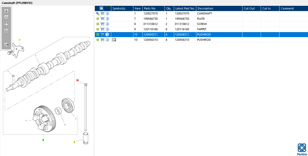Select red callout 10 above the pushrod
This screenshot has height=156, width=308.
[x=78, y=80]
